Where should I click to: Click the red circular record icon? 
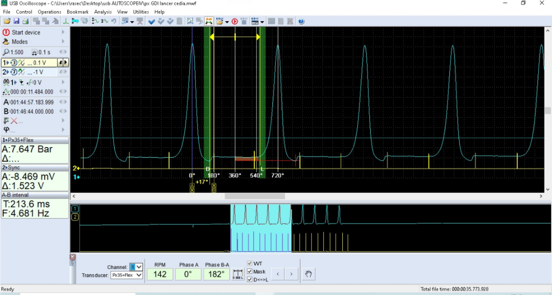[x=235, y=21]
